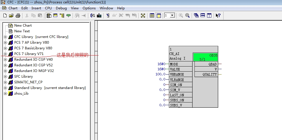
Task: Click the green OB35 runtime field
Action: point(205,57)
